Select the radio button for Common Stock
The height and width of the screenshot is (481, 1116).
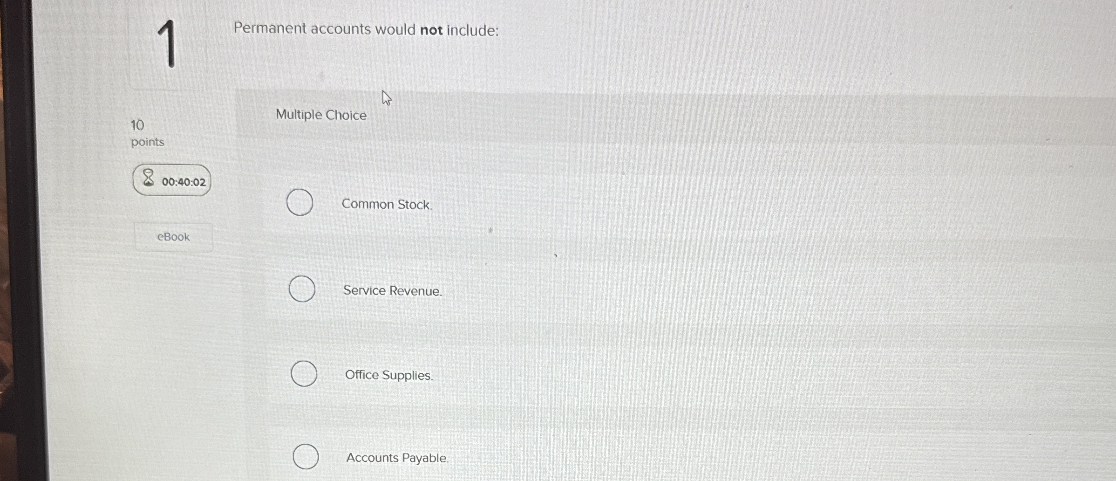coord(300,202)
